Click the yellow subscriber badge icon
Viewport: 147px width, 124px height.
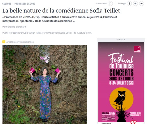pyautogui.click(x=4, y=42)
